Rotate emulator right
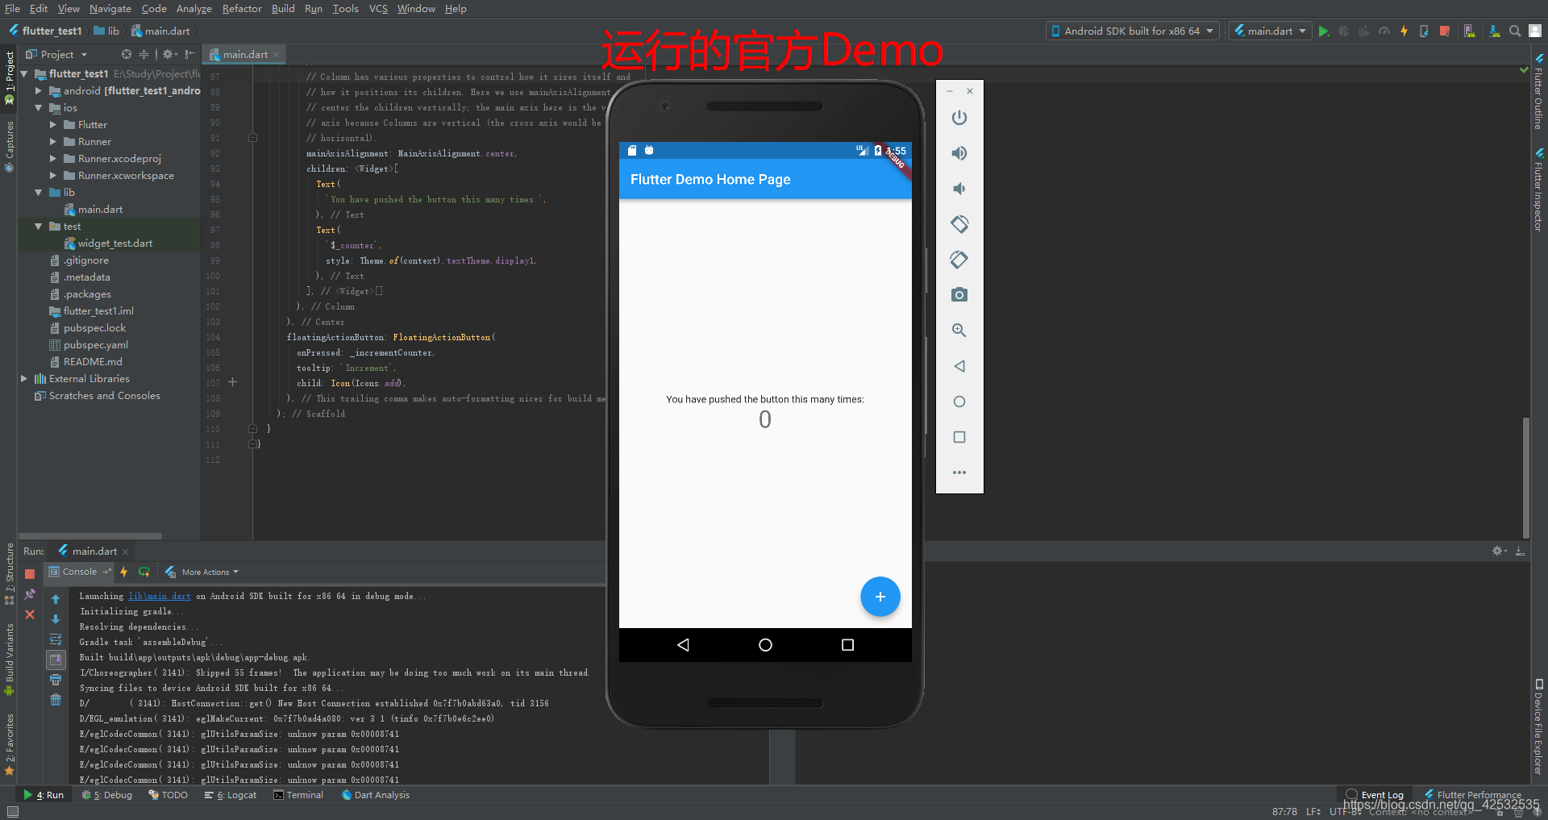Viewport: 1548px width, 820px height. click(x=959, y=260)
